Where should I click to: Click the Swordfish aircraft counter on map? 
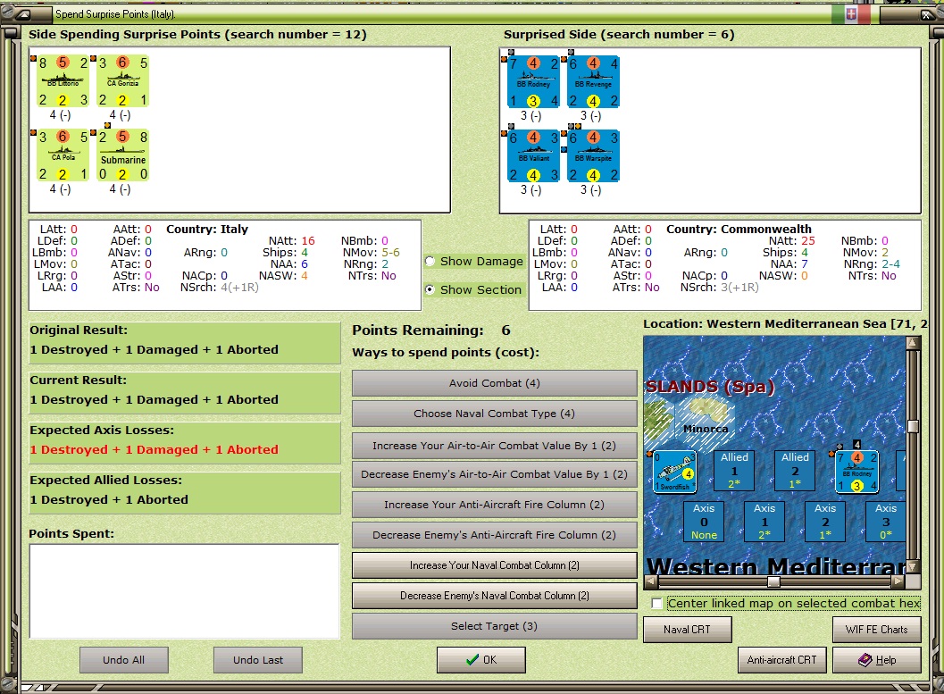pos(674,472)
